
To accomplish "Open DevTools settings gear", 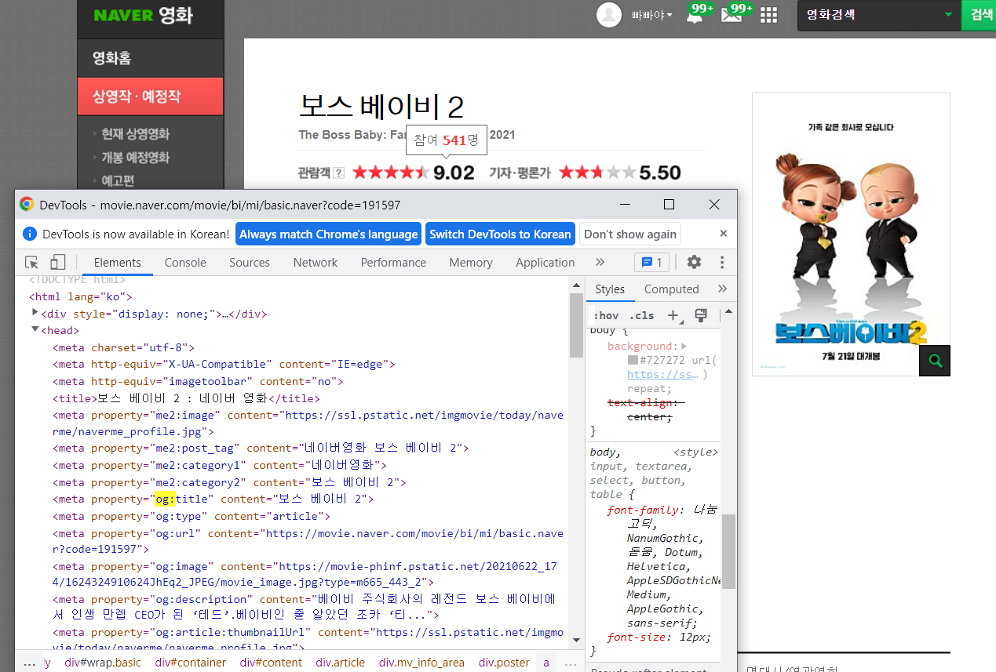I will click(694, 263).
